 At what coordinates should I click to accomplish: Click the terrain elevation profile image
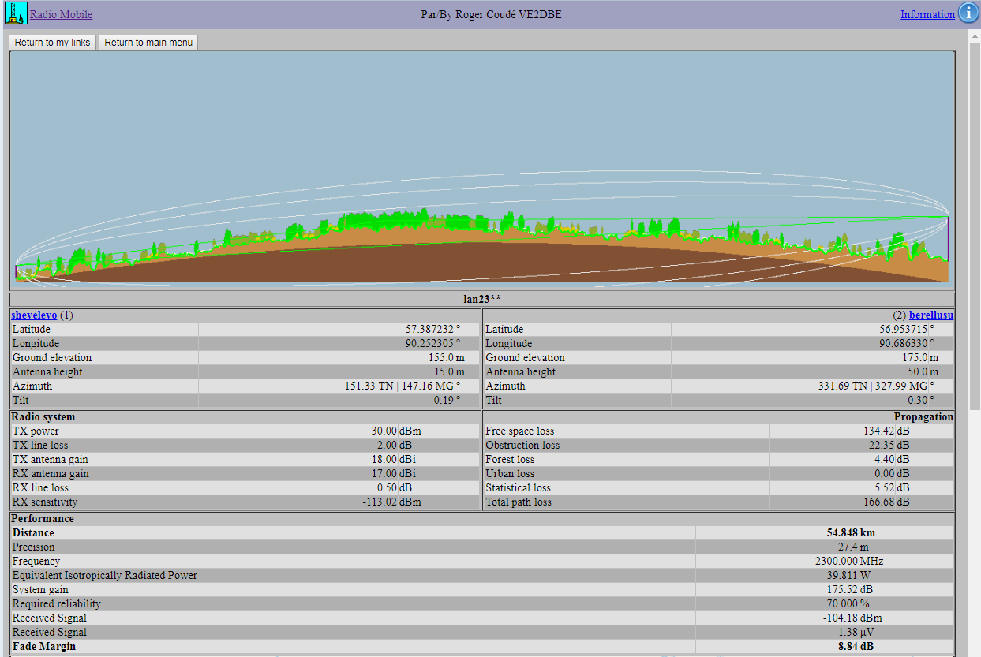pyautogui.click(x=481, y=170)
